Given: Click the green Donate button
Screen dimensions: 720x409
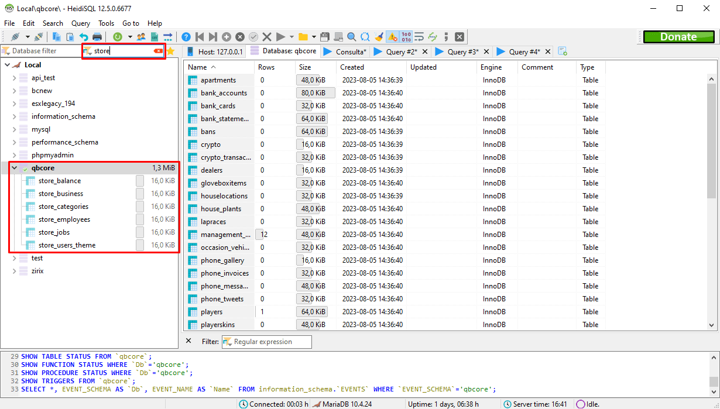Looking at the screenshot, I should (x=678, y=37).
